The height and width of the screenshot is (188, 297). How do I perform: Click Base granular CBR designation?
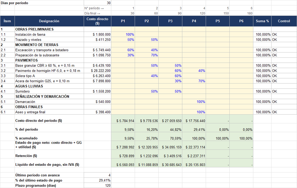(49, 66)
